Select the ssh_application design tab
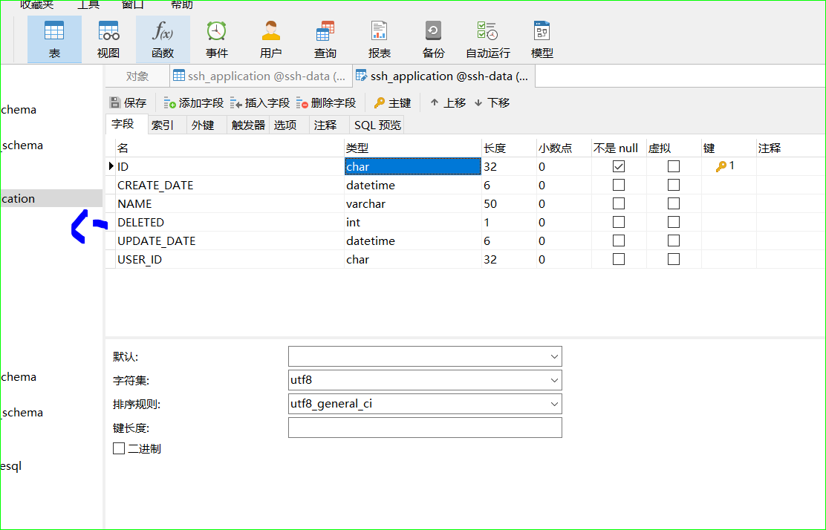The width and height of the screenshot is (826, 530). [443, 76]
